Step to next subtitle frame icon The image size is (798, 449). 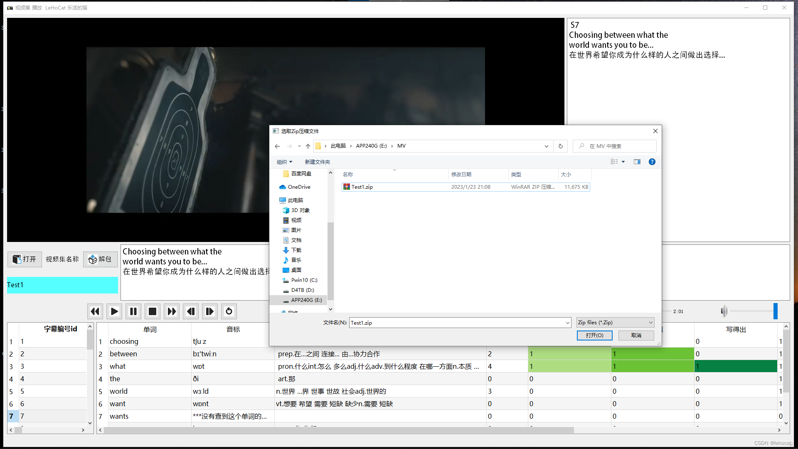coord(210,311)
